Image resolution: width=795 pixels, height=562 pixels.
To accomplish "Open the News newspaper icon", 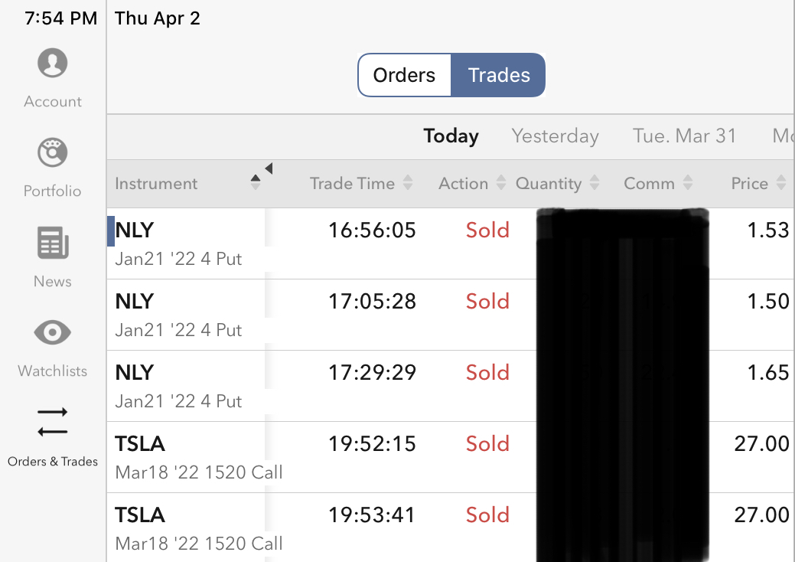I will point(53,243).
